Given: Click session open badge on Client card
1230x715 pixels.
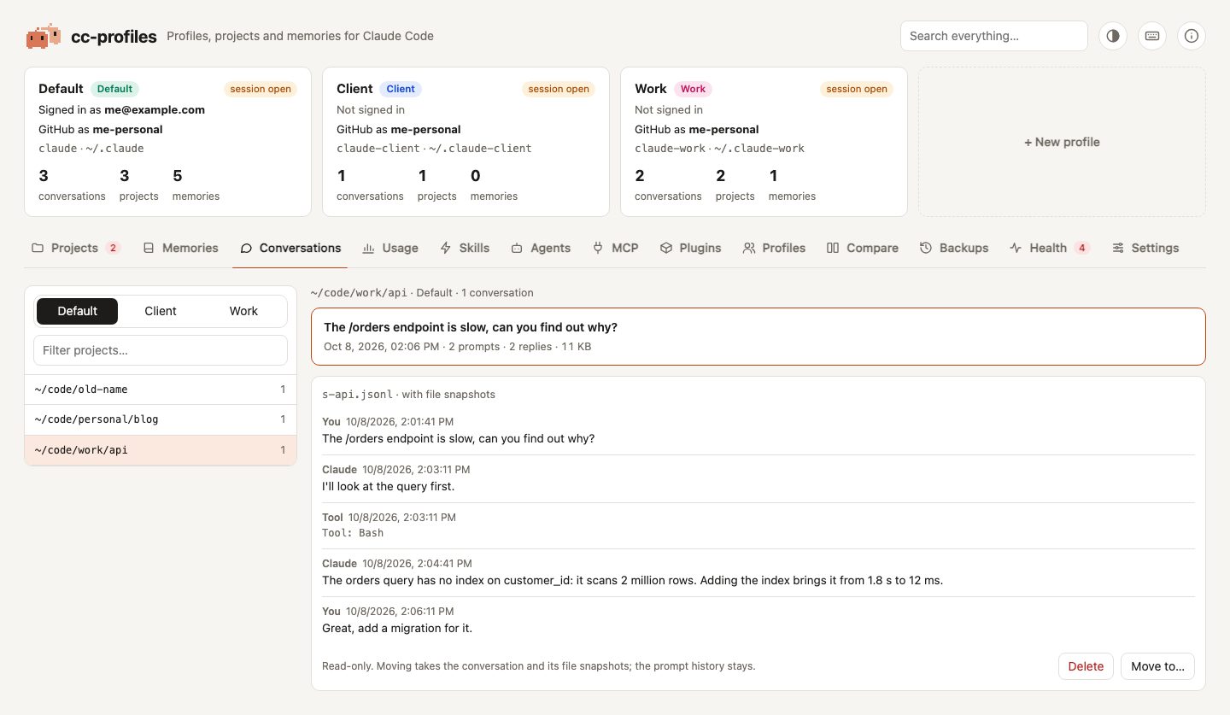Looking at the screenshot, I should 559,89.
